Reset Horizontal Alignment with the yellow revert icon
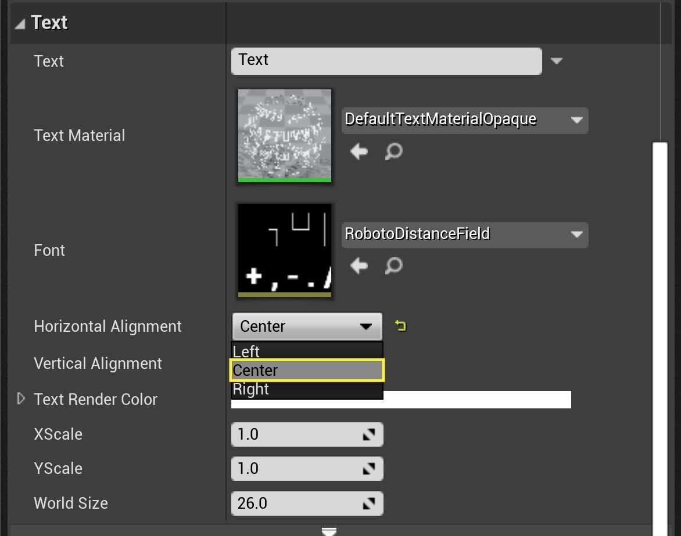 click(x=400, y=326)
